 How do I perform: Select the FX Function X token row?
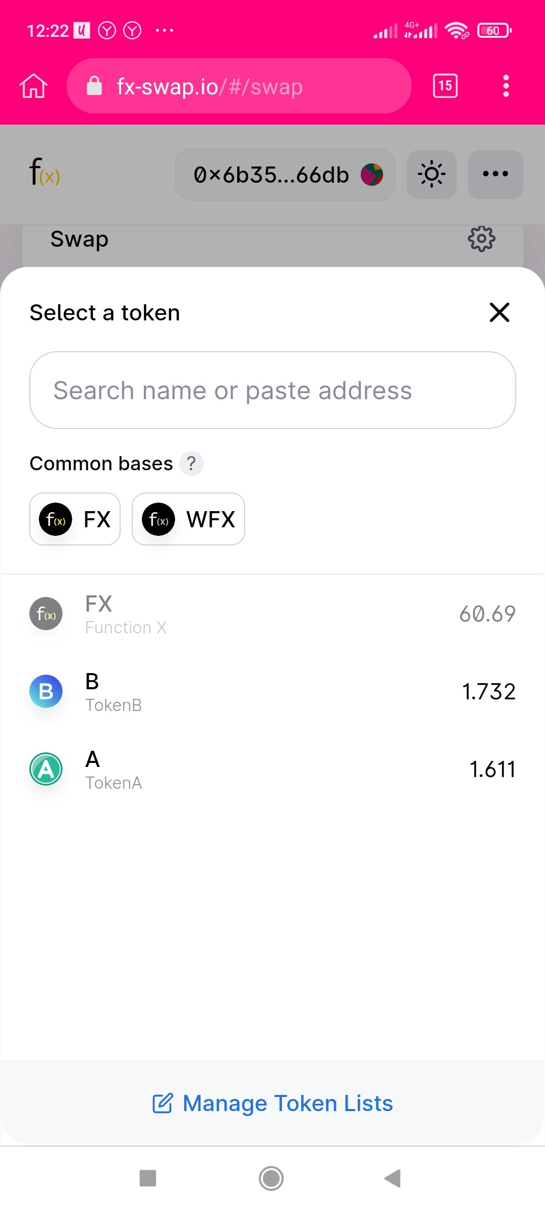click(x=272, y=614)
